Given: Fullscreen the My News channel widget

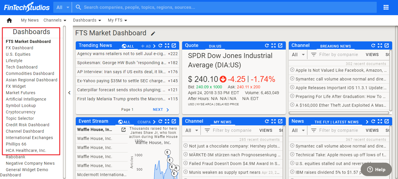Looking at the screenshot, I should pyautogui.click(x=273, y=122).
